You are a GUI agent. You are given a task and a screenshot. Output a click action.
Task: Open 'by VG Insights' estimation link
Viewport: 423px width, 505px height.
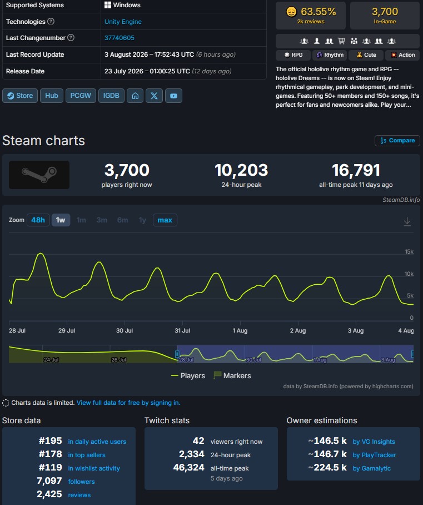point(374,442)
